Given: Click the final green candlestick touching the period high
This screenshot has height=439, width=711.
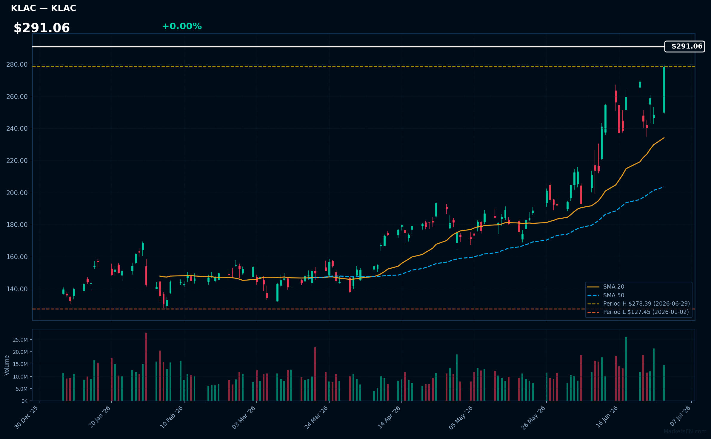Looking at the screenshot, I should coord(664,89).
